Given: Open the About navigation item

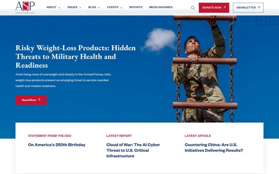Looking at the screenshot, I should point(52,7).
